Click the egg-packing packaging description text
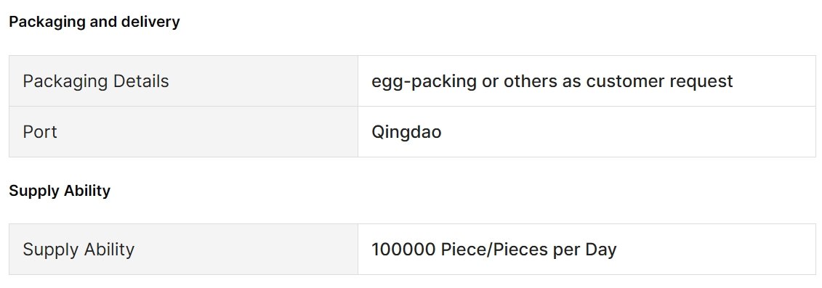The width and height of the screenshot is (822, 288). point(552,82)
